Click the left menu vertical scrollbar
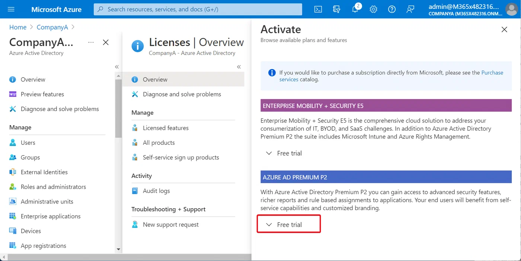This screenshot has width=521, height=261. pyautogui.click(x=118, y=108)
